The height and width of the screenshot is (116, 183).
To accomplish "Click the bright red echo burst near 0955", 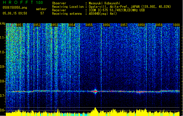I will click(x=95, y=91).
